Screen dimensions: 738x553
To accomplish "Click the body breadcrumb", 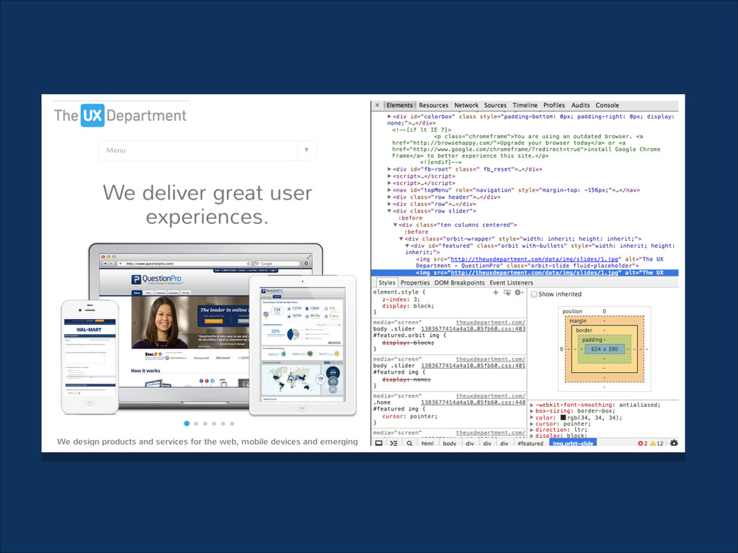I will (450, 444).
